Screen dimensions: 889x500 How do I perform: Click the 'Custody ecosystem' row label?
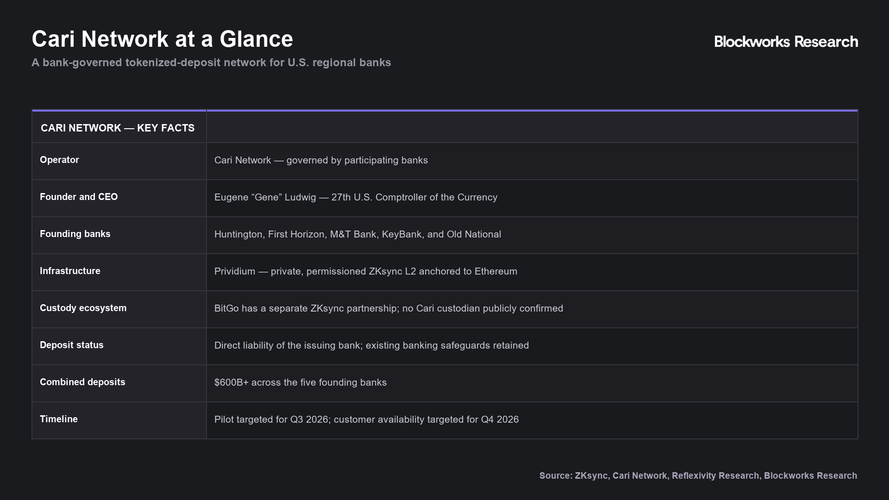(x=83, y=308)
